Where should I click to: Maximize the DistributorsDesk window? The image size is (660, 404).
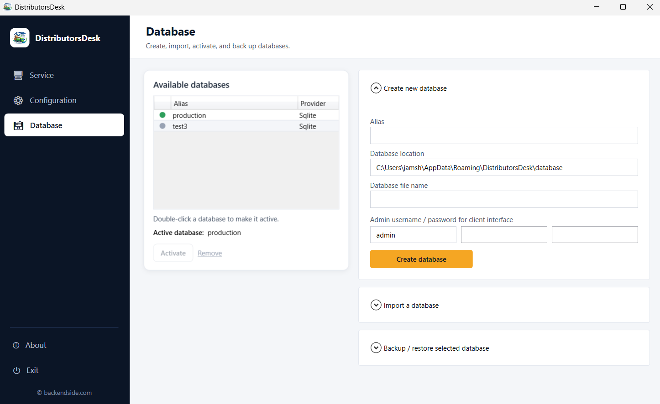click(x=623, y=7)
